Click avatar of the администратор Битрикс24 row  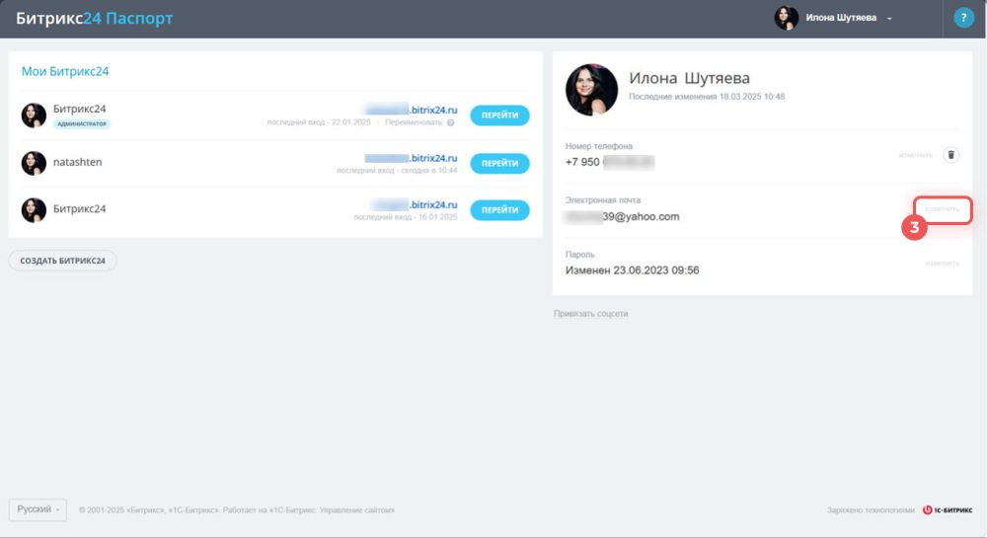tap(34, 115)
